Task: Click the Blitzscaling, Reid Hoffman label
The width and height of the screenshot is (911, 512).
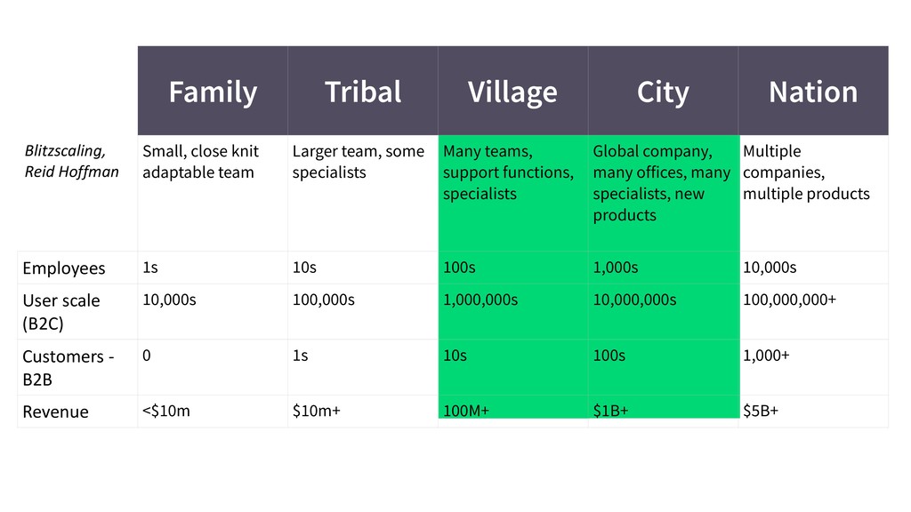Action: coord(71,162)
